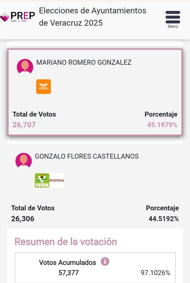The height and width of the screenshot is (283, 190).
Task: Click the 57,377 accumulated votes number
Action: 69,273
